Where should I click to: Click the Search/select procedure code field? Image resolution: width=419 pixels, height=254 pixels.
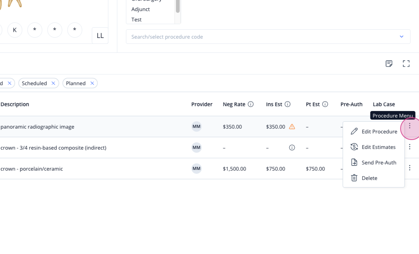268,37
